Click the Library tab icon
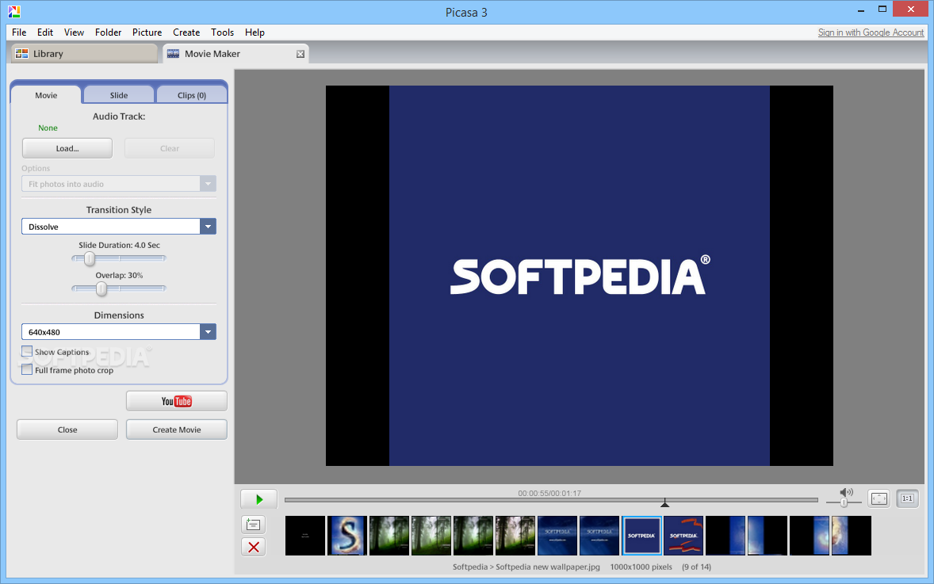 pyautogui.click(x=22, y=54)
